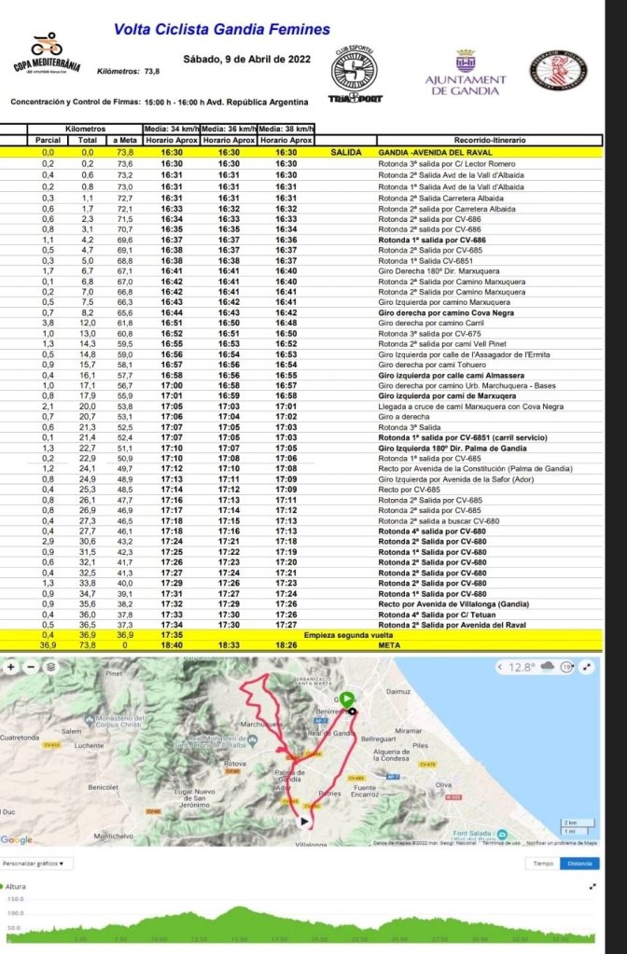This screenshot has width=627, height=954.
Task: Click the black arrow route marker
Action: [303, 821]
